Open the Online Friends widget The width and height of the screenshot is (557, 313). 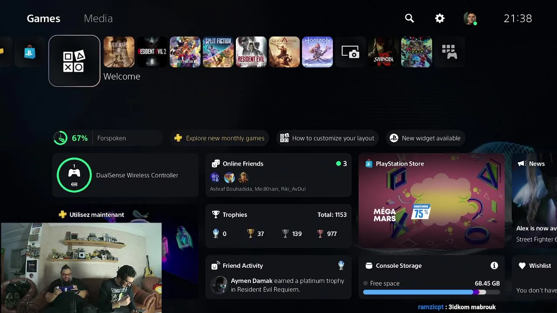click(278, 175)
